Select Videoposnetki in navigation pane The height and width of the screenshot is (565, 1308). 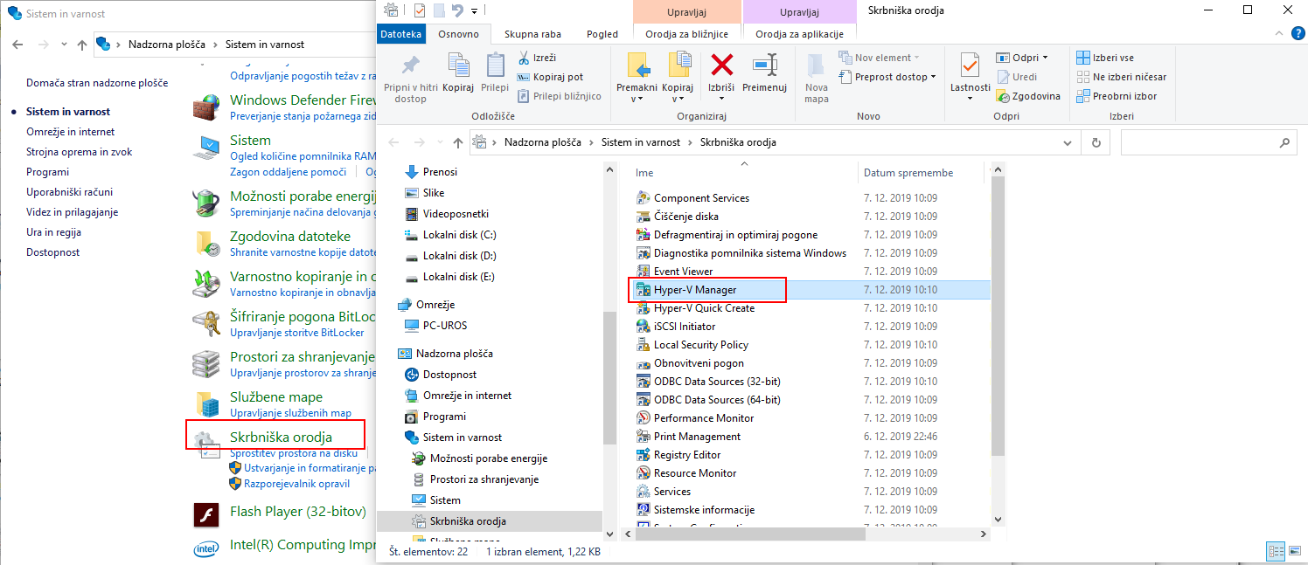point(456,214)
